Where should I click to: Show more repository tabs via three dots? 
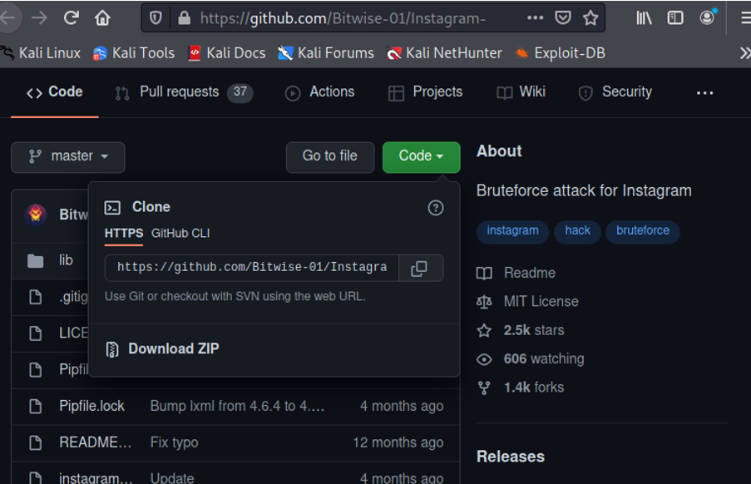(704, 93)
